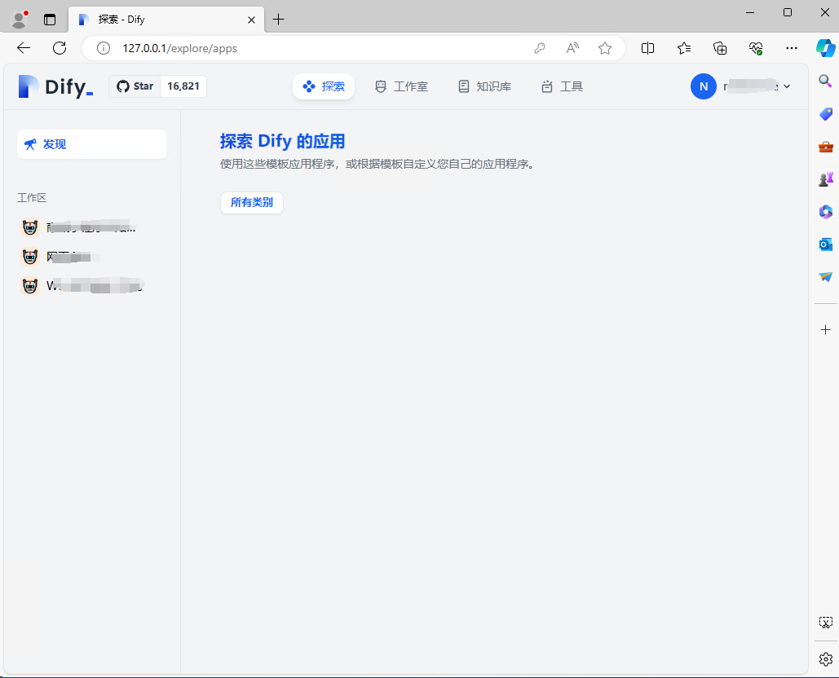Image resolution: width=839 pixels, height=678 pixels.
Task: Open the Edge sidebar search panel
Action: (x=824, y=81)
